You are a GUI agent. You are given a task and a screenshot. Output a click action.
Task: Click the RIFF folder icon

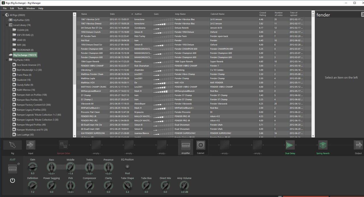point(15,45)
